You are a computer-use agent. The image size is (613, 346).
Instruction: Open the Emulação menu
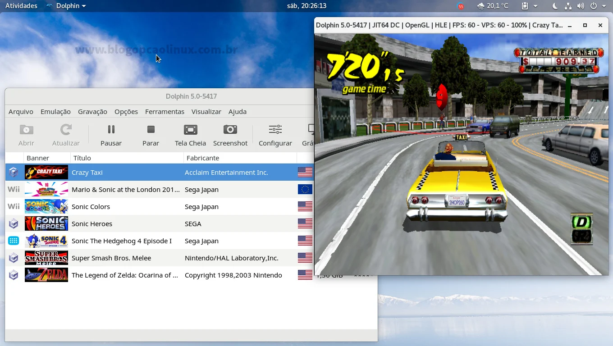pos(55,112)
